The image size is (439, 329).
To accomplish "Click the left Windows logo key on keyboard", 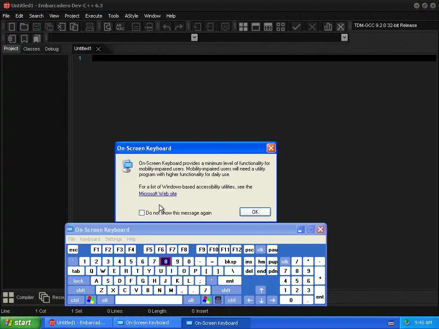I will pos(91,300).
